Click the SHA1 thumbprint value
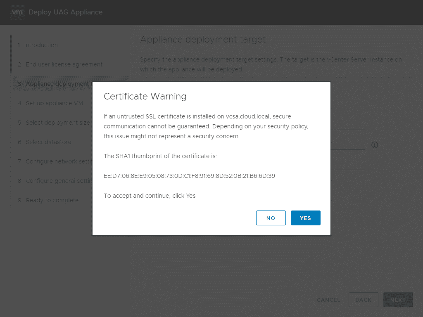This screenshot has height=317, width=423. (x=189, y=176)
